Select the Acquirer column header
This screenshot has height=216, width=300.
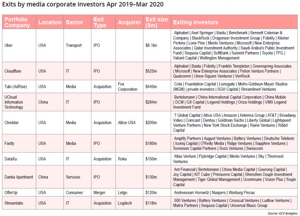[129, 23]
